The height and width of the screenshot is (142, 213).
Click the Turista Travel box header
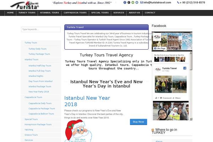[x=106, y=27]
